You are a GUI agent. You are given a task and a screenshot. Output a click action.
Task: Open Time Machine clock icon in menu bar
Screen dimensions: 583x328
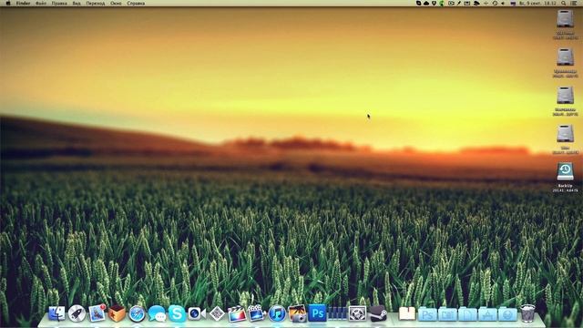[x=495, y=3]
